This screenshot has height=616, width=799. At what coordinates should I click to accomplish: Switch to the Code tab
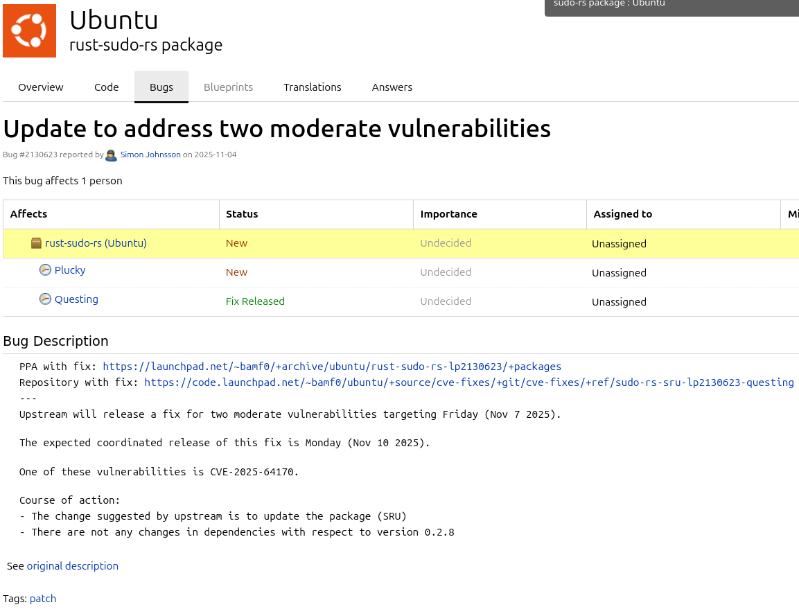pos(107,87)
